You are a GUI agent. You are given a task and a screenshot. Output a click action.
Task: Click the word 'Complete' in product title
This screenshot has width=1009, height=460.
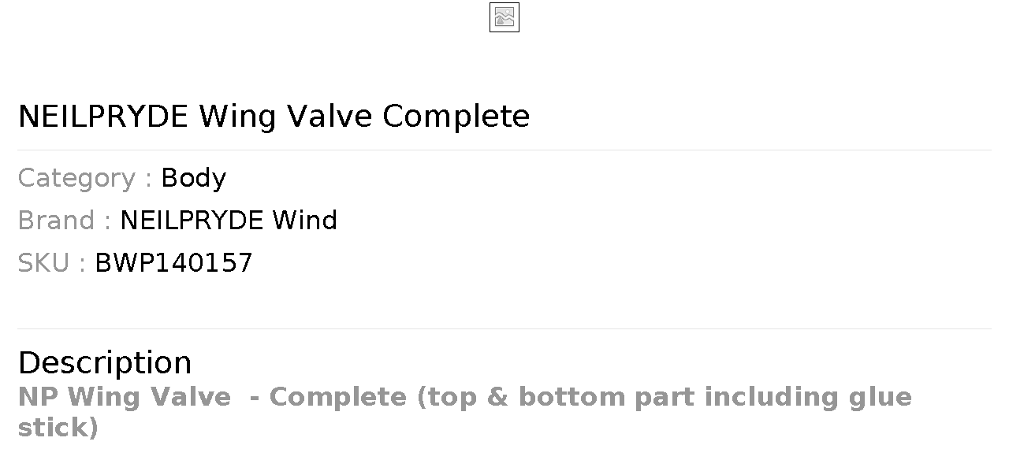(x=456, y=117)
